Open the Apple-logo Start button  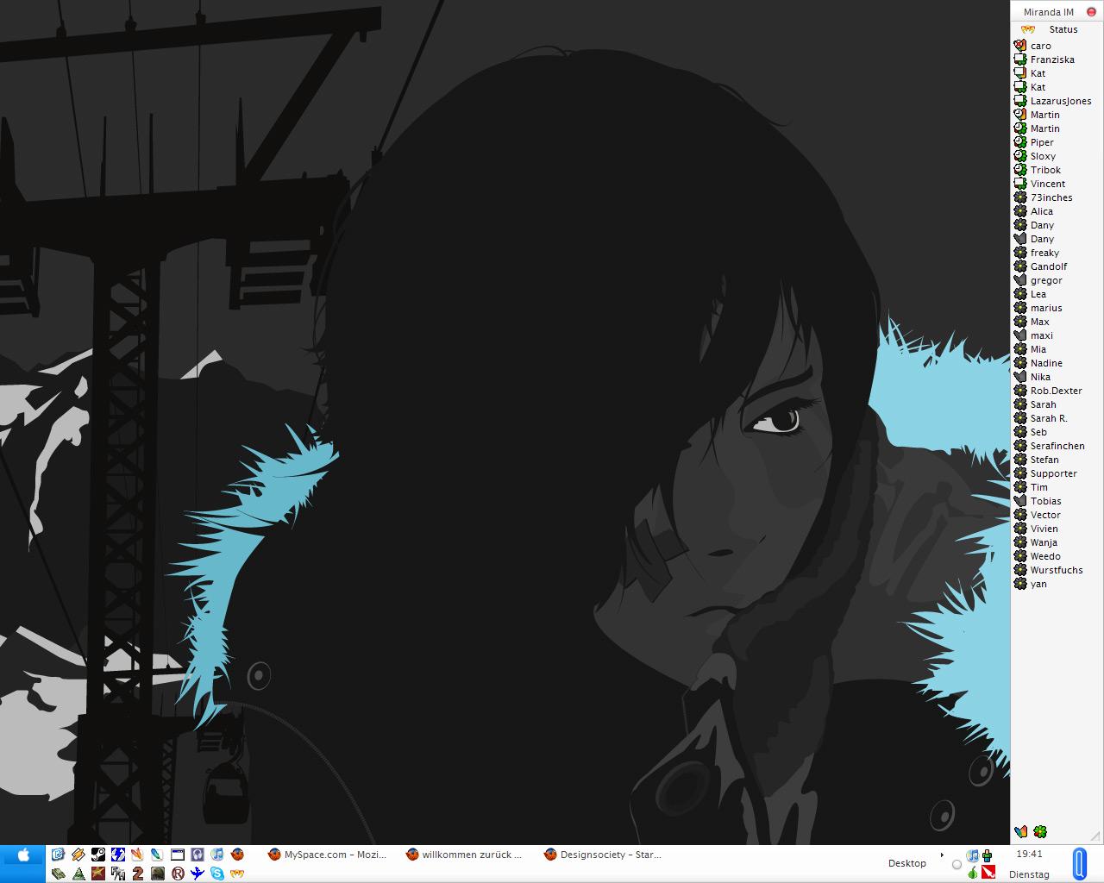point(23,855)
